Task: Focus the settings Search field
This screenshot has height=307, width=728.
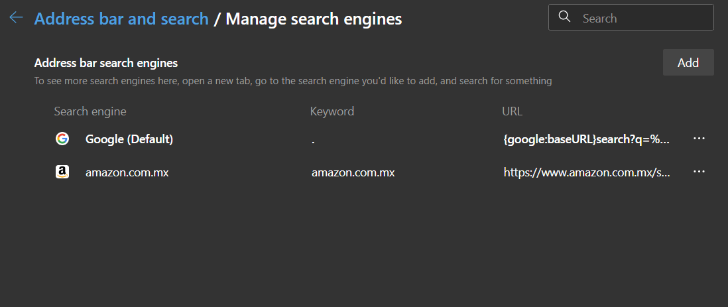Action: click(x=640, y=18)
